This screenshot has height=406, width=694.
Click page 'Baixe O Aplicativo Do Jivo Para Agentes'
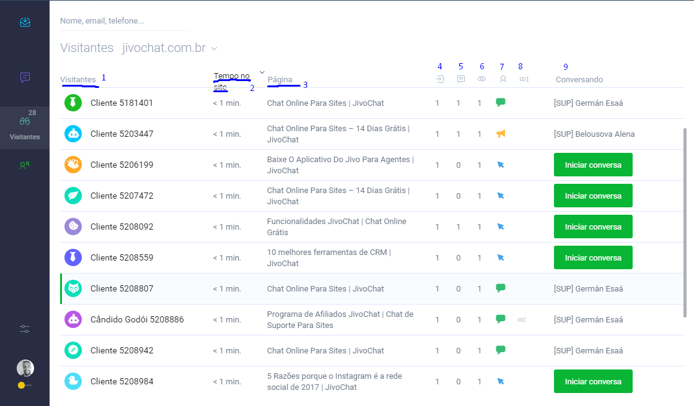coord(340,165)
